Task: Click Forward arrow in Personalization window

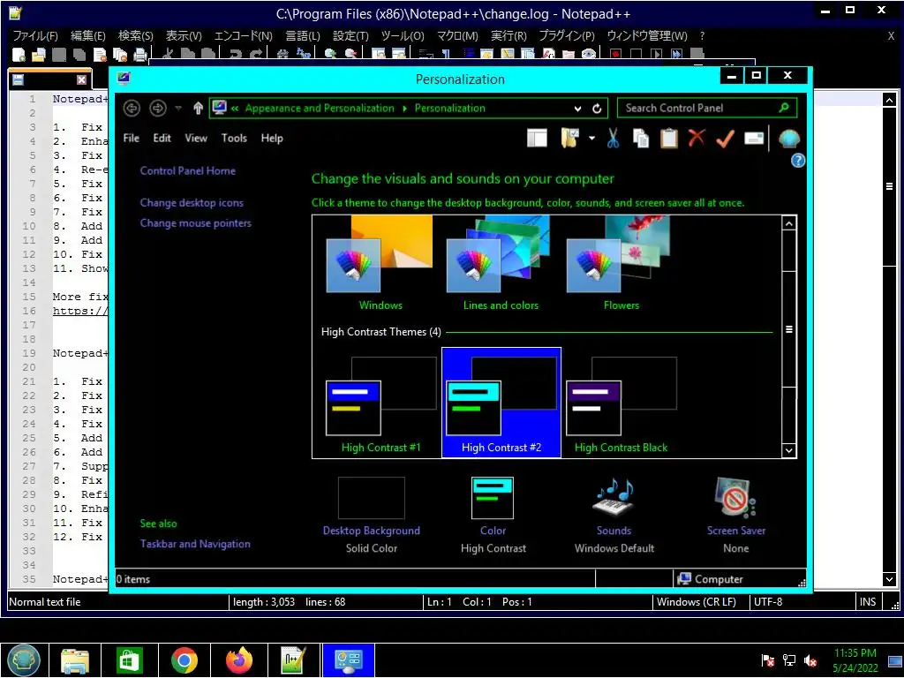Action: pos(157,108)
